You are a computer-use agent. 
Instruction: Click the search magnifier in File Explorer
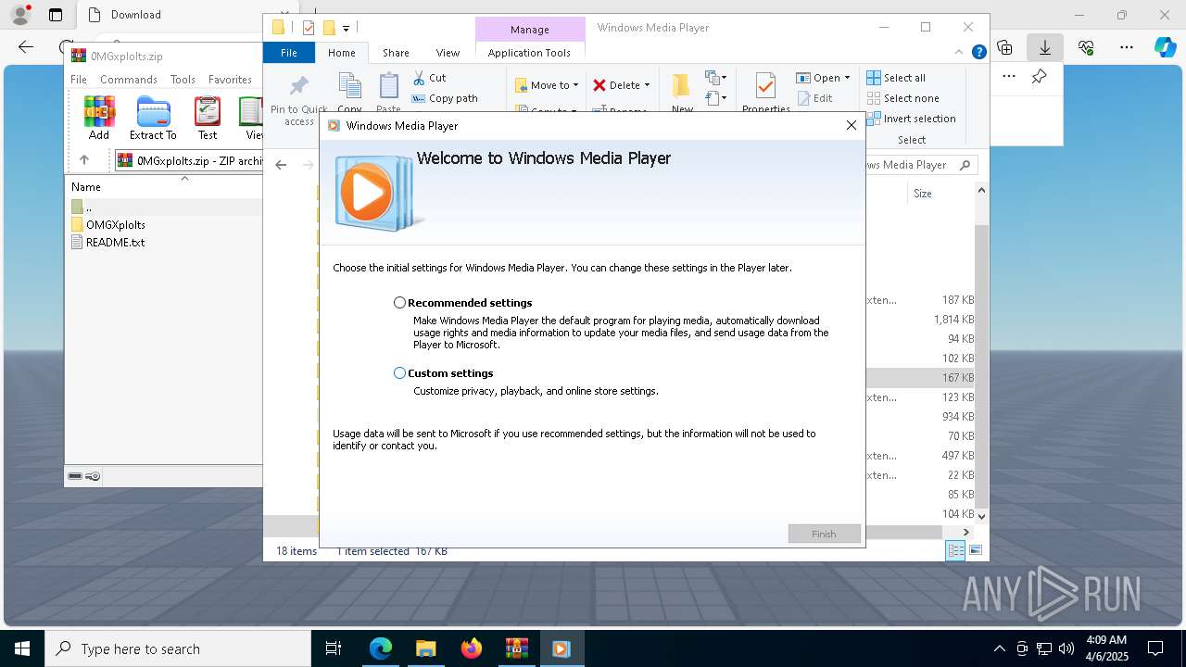(x=965, y=165)
